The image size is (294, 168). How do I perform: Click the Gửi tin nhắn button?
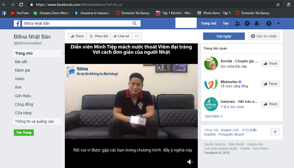click(264, 36)
